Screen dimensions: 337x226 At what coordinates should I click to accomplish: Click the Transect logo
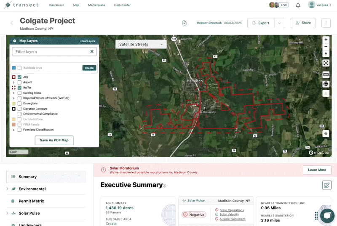tap(21, 5)
